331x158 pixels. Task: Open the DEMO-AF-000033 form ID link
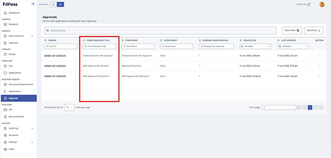coord(55,66)
